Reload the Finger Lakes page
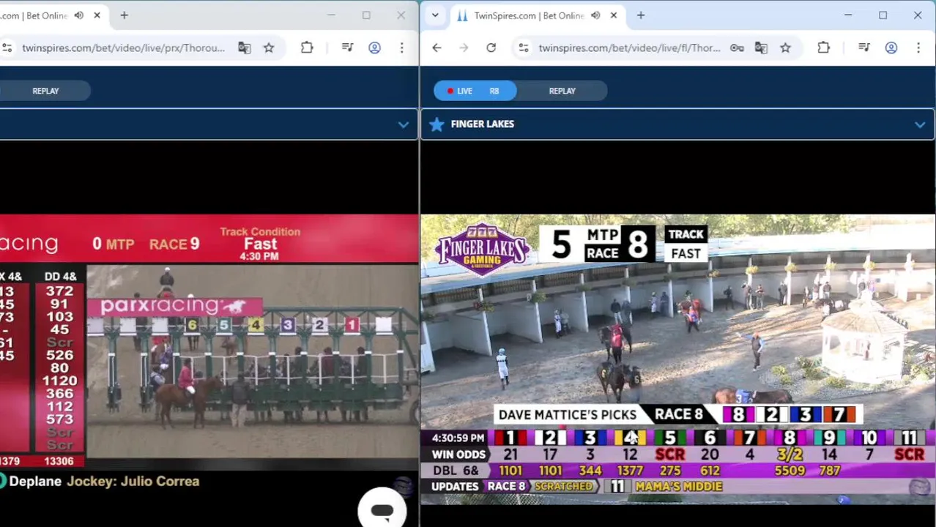The image size is (936, 527). tap(491, 48)
